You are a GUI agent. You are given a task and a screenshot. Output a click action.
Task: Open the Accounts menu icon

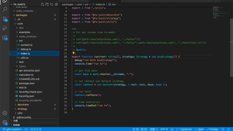pos(5,113)
